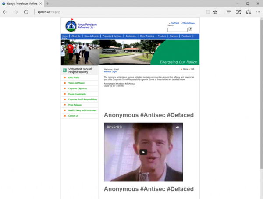
Task: Open Tenders menu item
Action: [x=162, y=36]
